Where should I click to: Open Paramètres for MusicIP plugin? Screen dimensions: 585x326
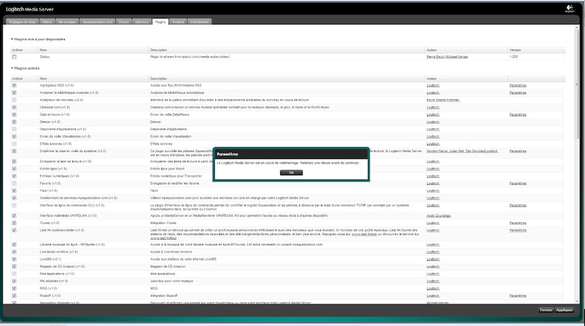(518, 296)
